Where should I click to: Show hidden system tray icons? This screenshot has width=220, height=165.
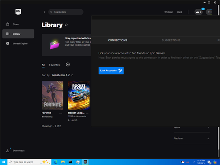click(x=194, y=162)
